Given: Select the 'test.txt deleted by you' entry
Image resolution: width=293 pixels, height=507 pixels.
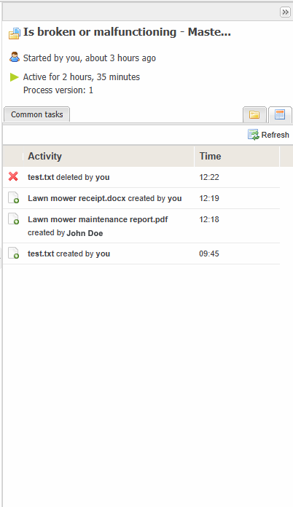Looking at the screenshot, I should point(69,177).
